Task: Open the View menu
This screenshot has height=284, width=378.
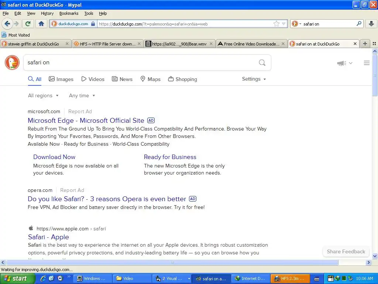Action: (31, 13)
